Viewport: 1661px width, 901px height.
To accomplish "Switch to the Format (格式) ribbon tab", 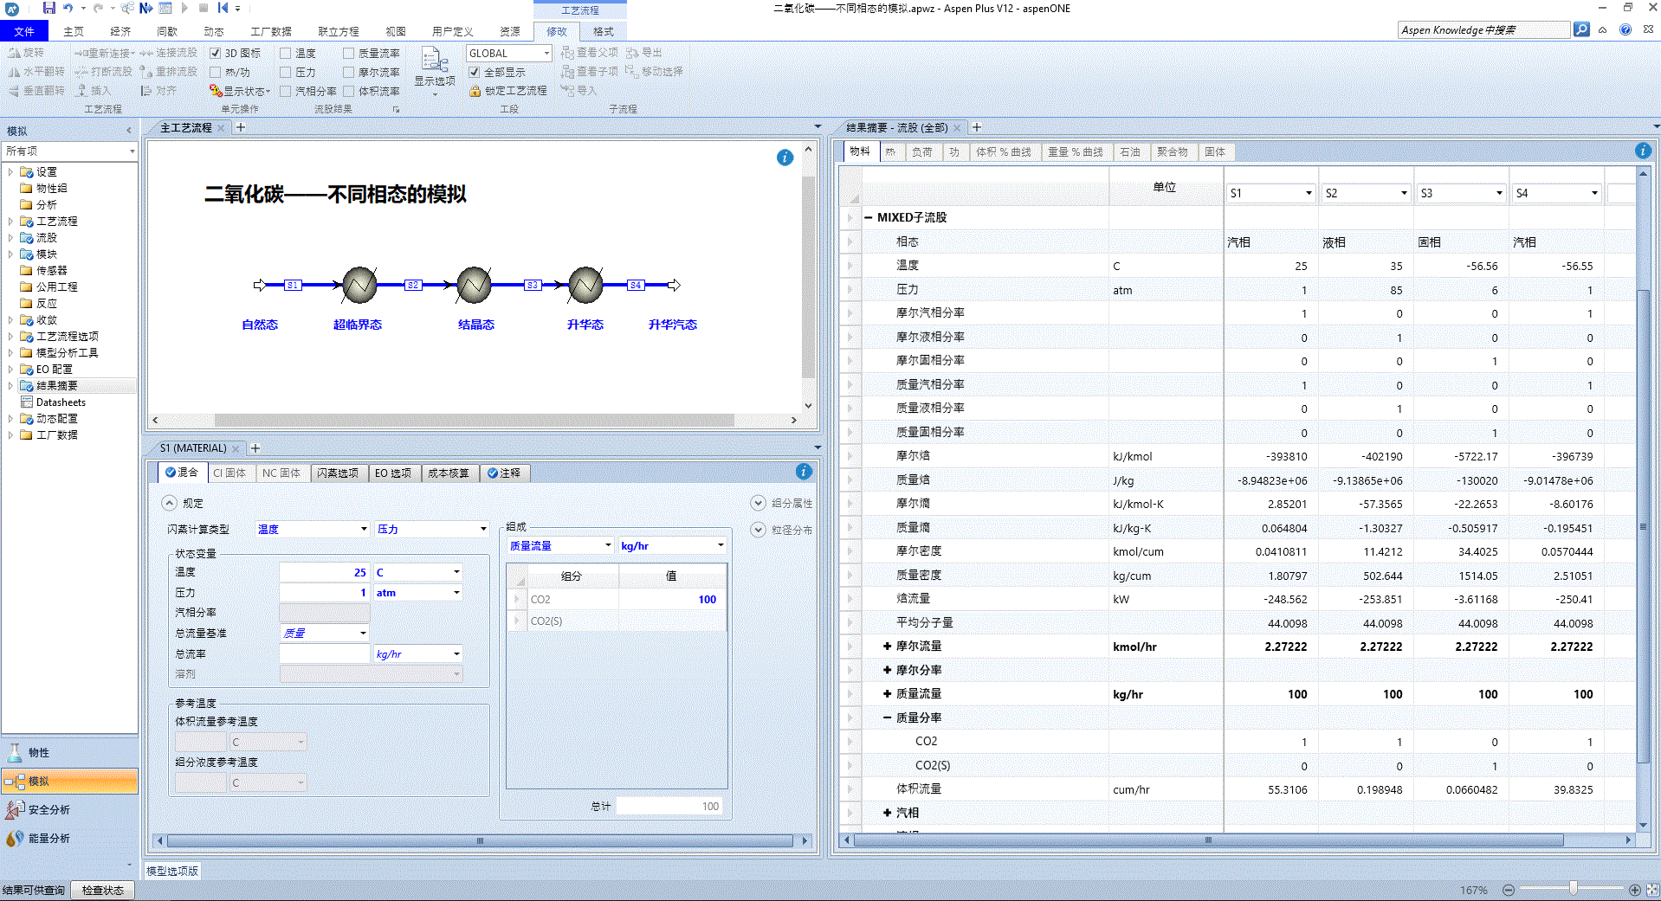I will (x=604, y=31).
